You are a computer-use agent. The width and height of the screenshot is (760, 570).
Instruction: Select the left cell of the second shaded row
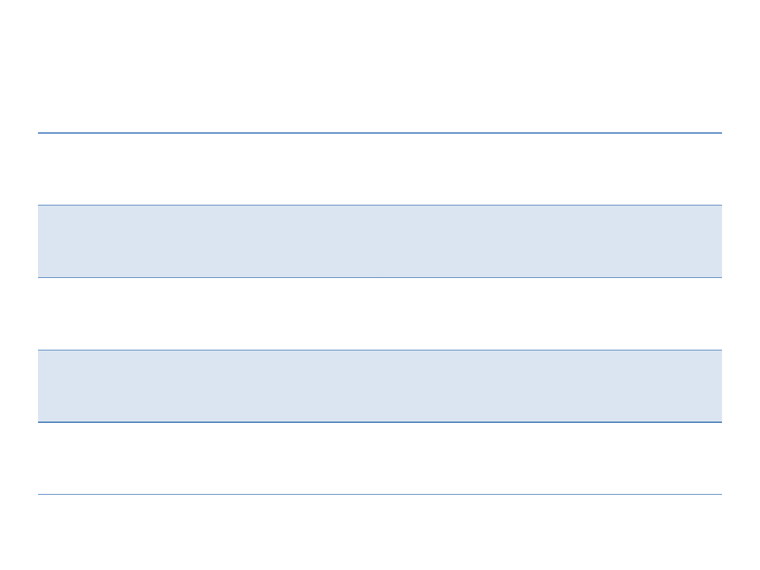[209, 386]
